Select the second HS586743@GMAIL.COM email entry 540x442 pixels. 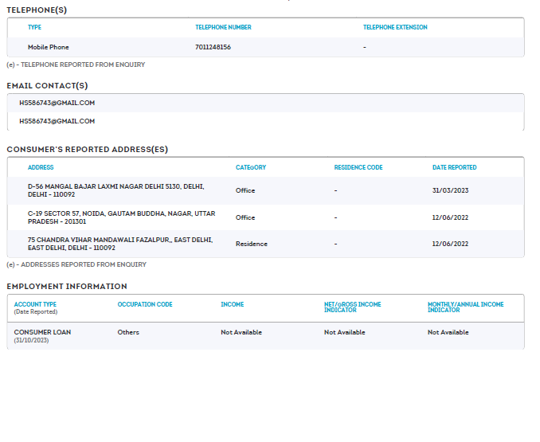point(57,121)
